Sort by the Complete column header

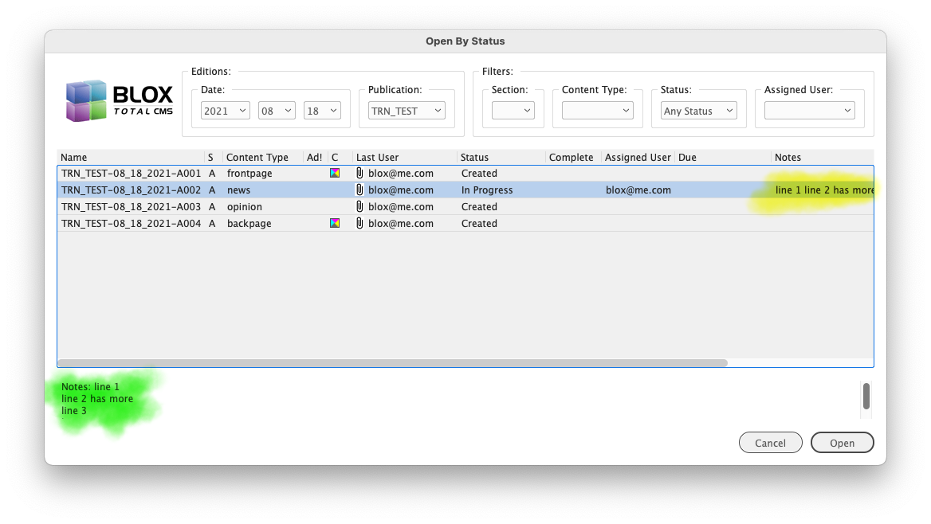click(x=574, y=157)
